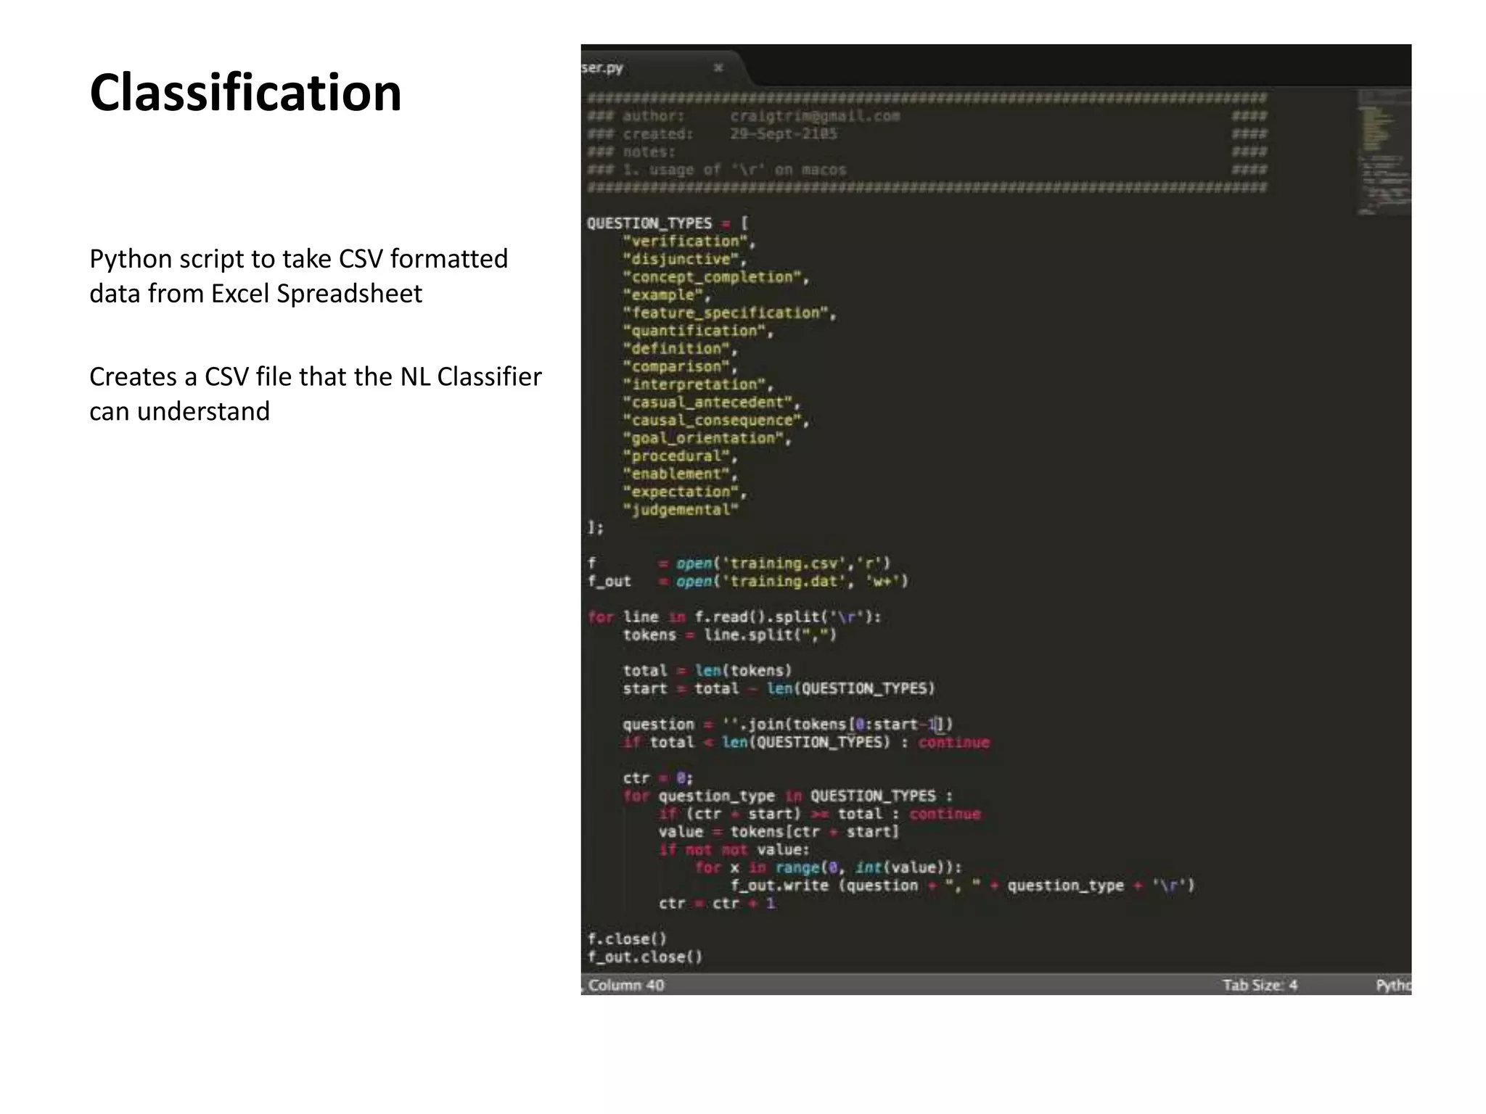Click Tab Size: 4 in status bar
The image size is (1486, 1114).
pos(1260,985)
